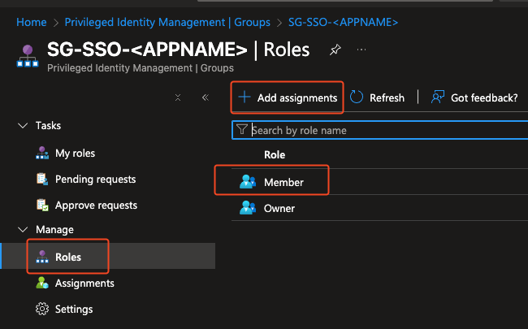528x329 pixels.
Task: Refresh the roles list
Action: (378, 97)
